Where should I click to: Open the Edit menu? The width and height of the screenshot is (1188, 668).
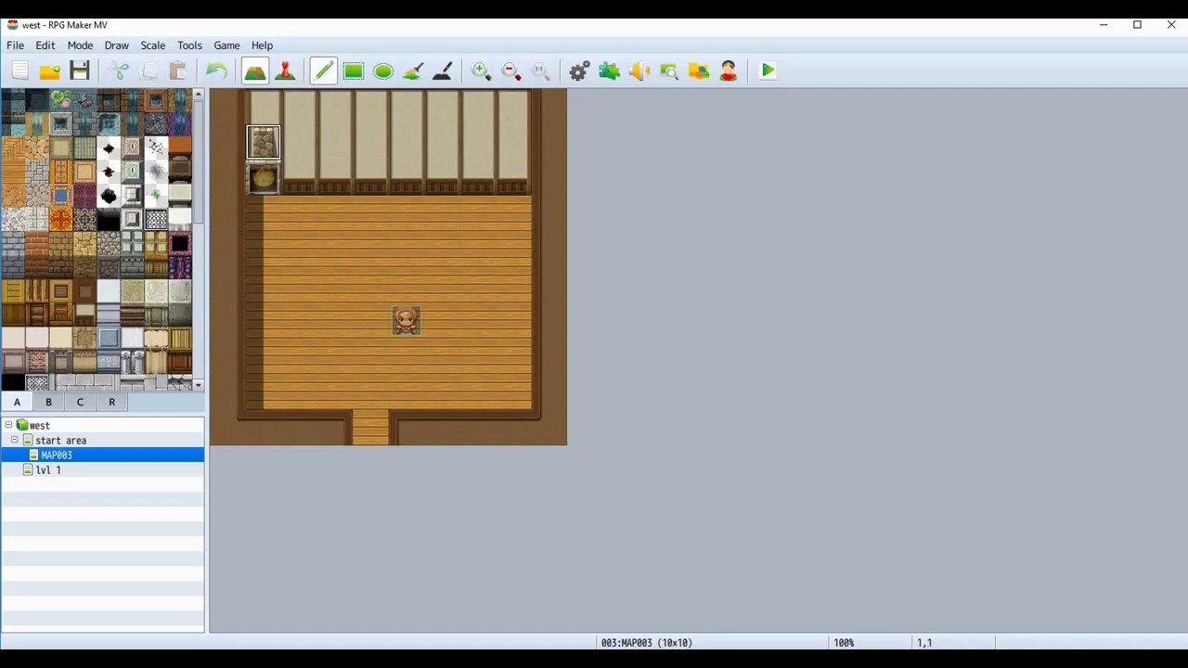coord(45,45)
